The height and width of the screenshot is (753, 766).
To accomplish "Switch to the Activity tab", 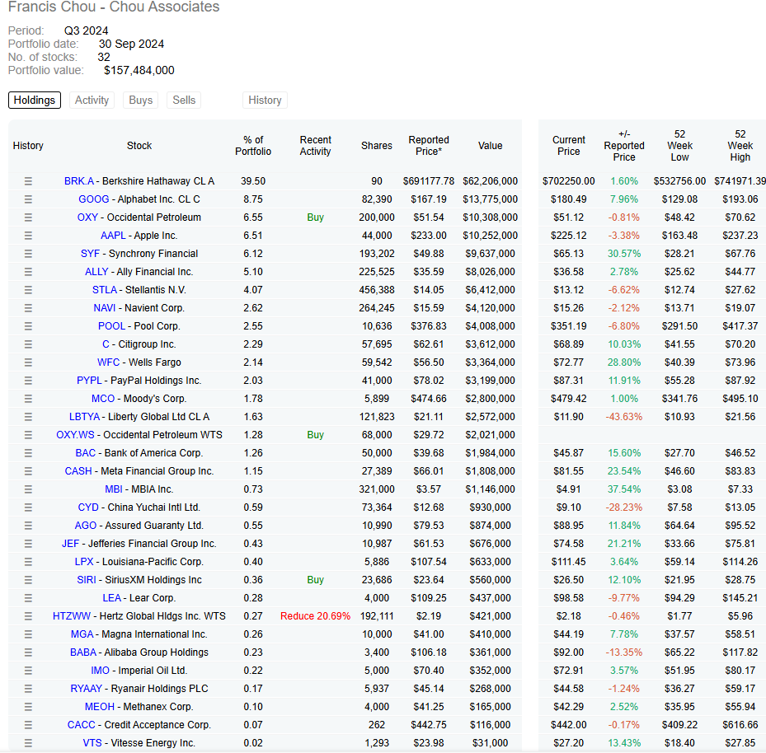I will [92, 100].
